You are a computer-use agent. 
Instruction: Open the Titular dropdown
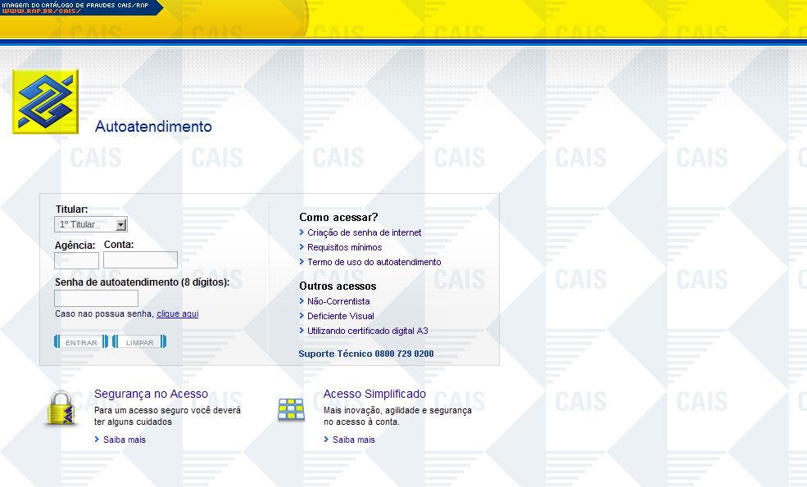coord(91,224)
